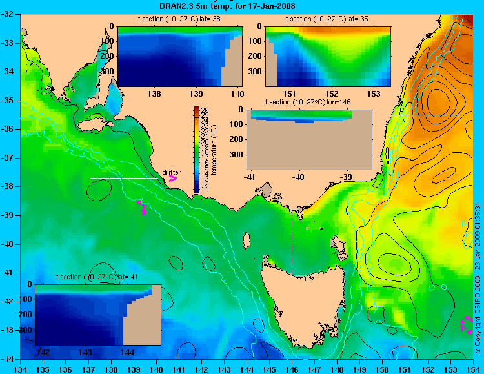The height and width of the screenshot is (374, 484).
Task: Click the 'temperature (°C)' color bar label
Action: (214, 150)
